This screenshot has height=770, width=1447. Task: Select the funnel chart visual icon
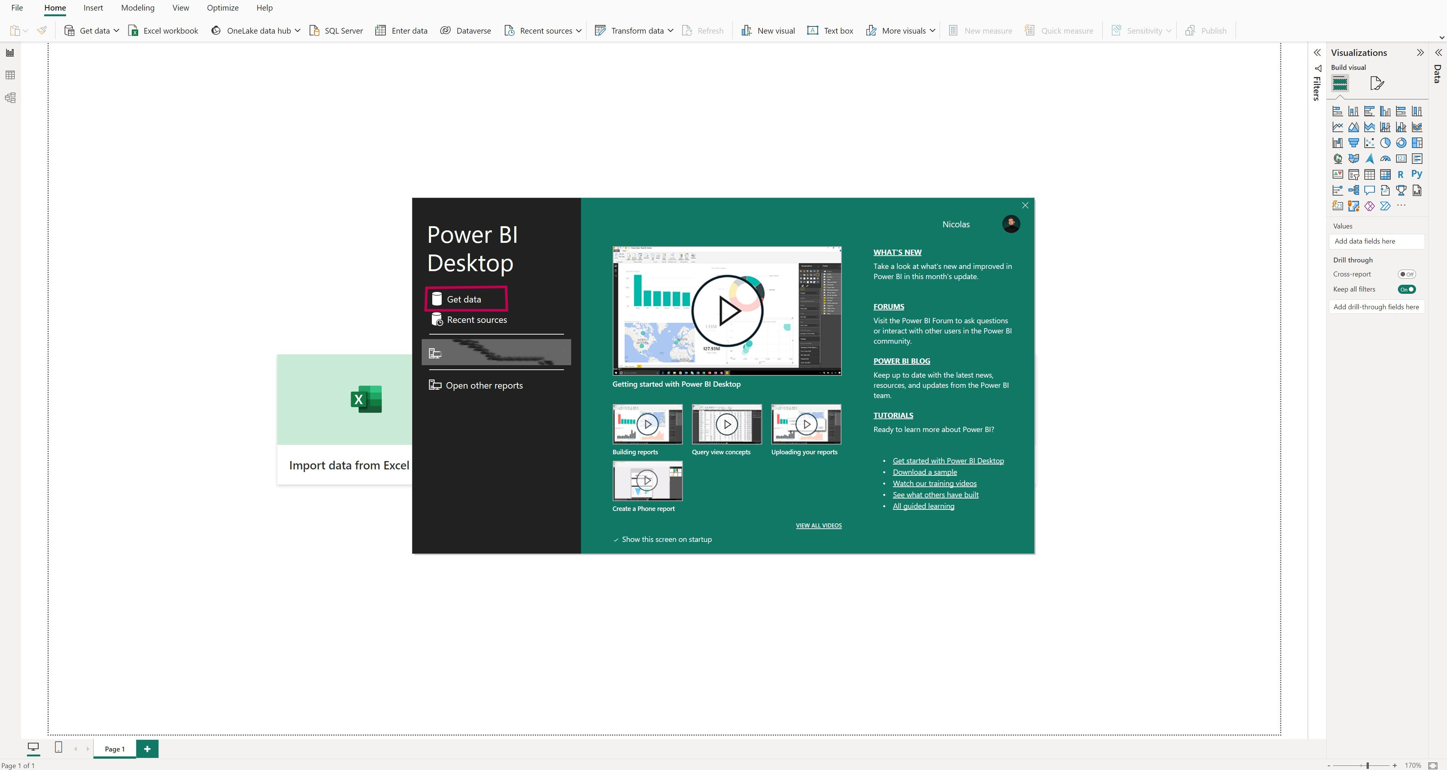1354,143
